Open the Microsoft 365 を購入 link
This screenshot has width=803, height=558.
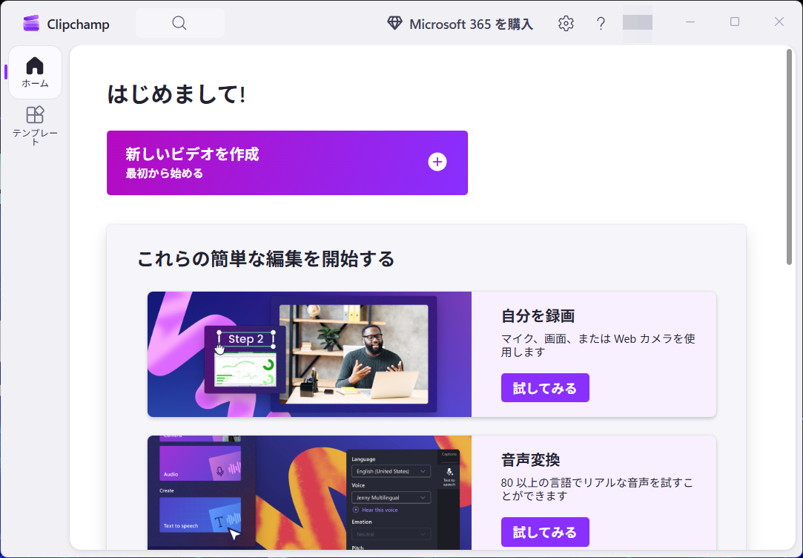coord(460,24)
